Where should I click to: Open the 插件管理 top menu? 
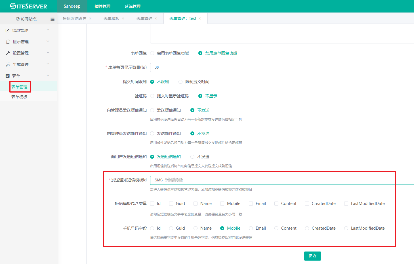tap(102, 6)
